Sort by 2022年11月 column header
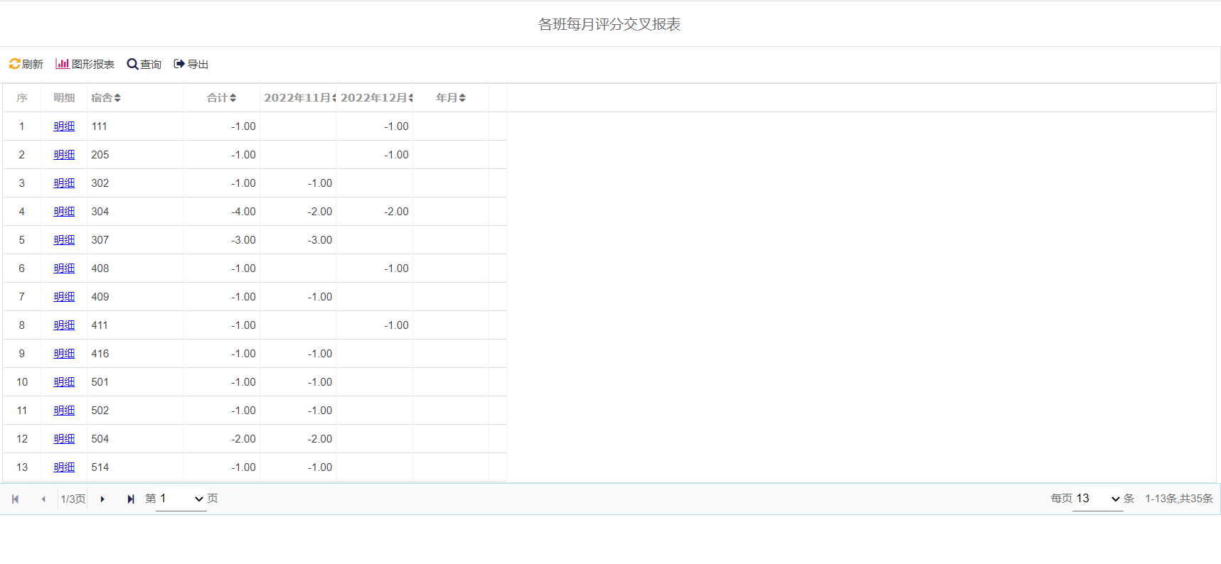 click(298, 98)
